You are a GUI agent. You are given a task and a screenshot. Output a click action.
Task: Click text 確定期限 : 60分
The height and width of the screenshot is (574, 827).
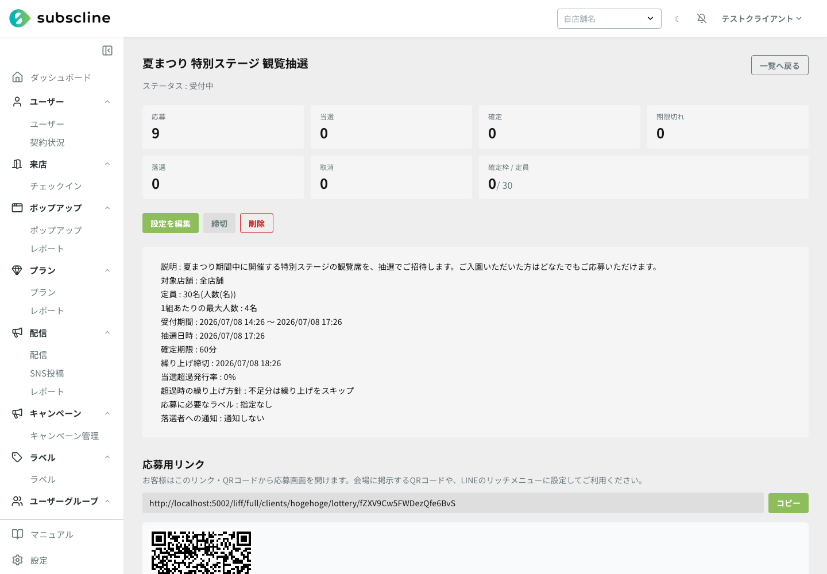click(x=189, y=350)
